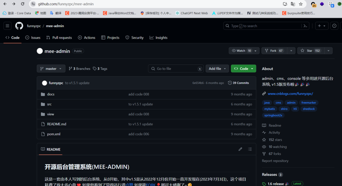
Task: Click the shedlock topic tag
Action: pos(309,109)
